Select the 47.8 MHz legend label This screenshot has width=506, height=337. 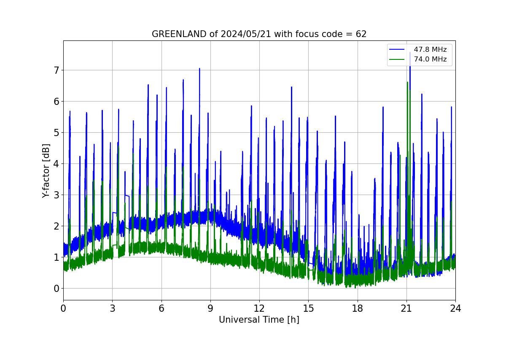click(x=430, y=50)
